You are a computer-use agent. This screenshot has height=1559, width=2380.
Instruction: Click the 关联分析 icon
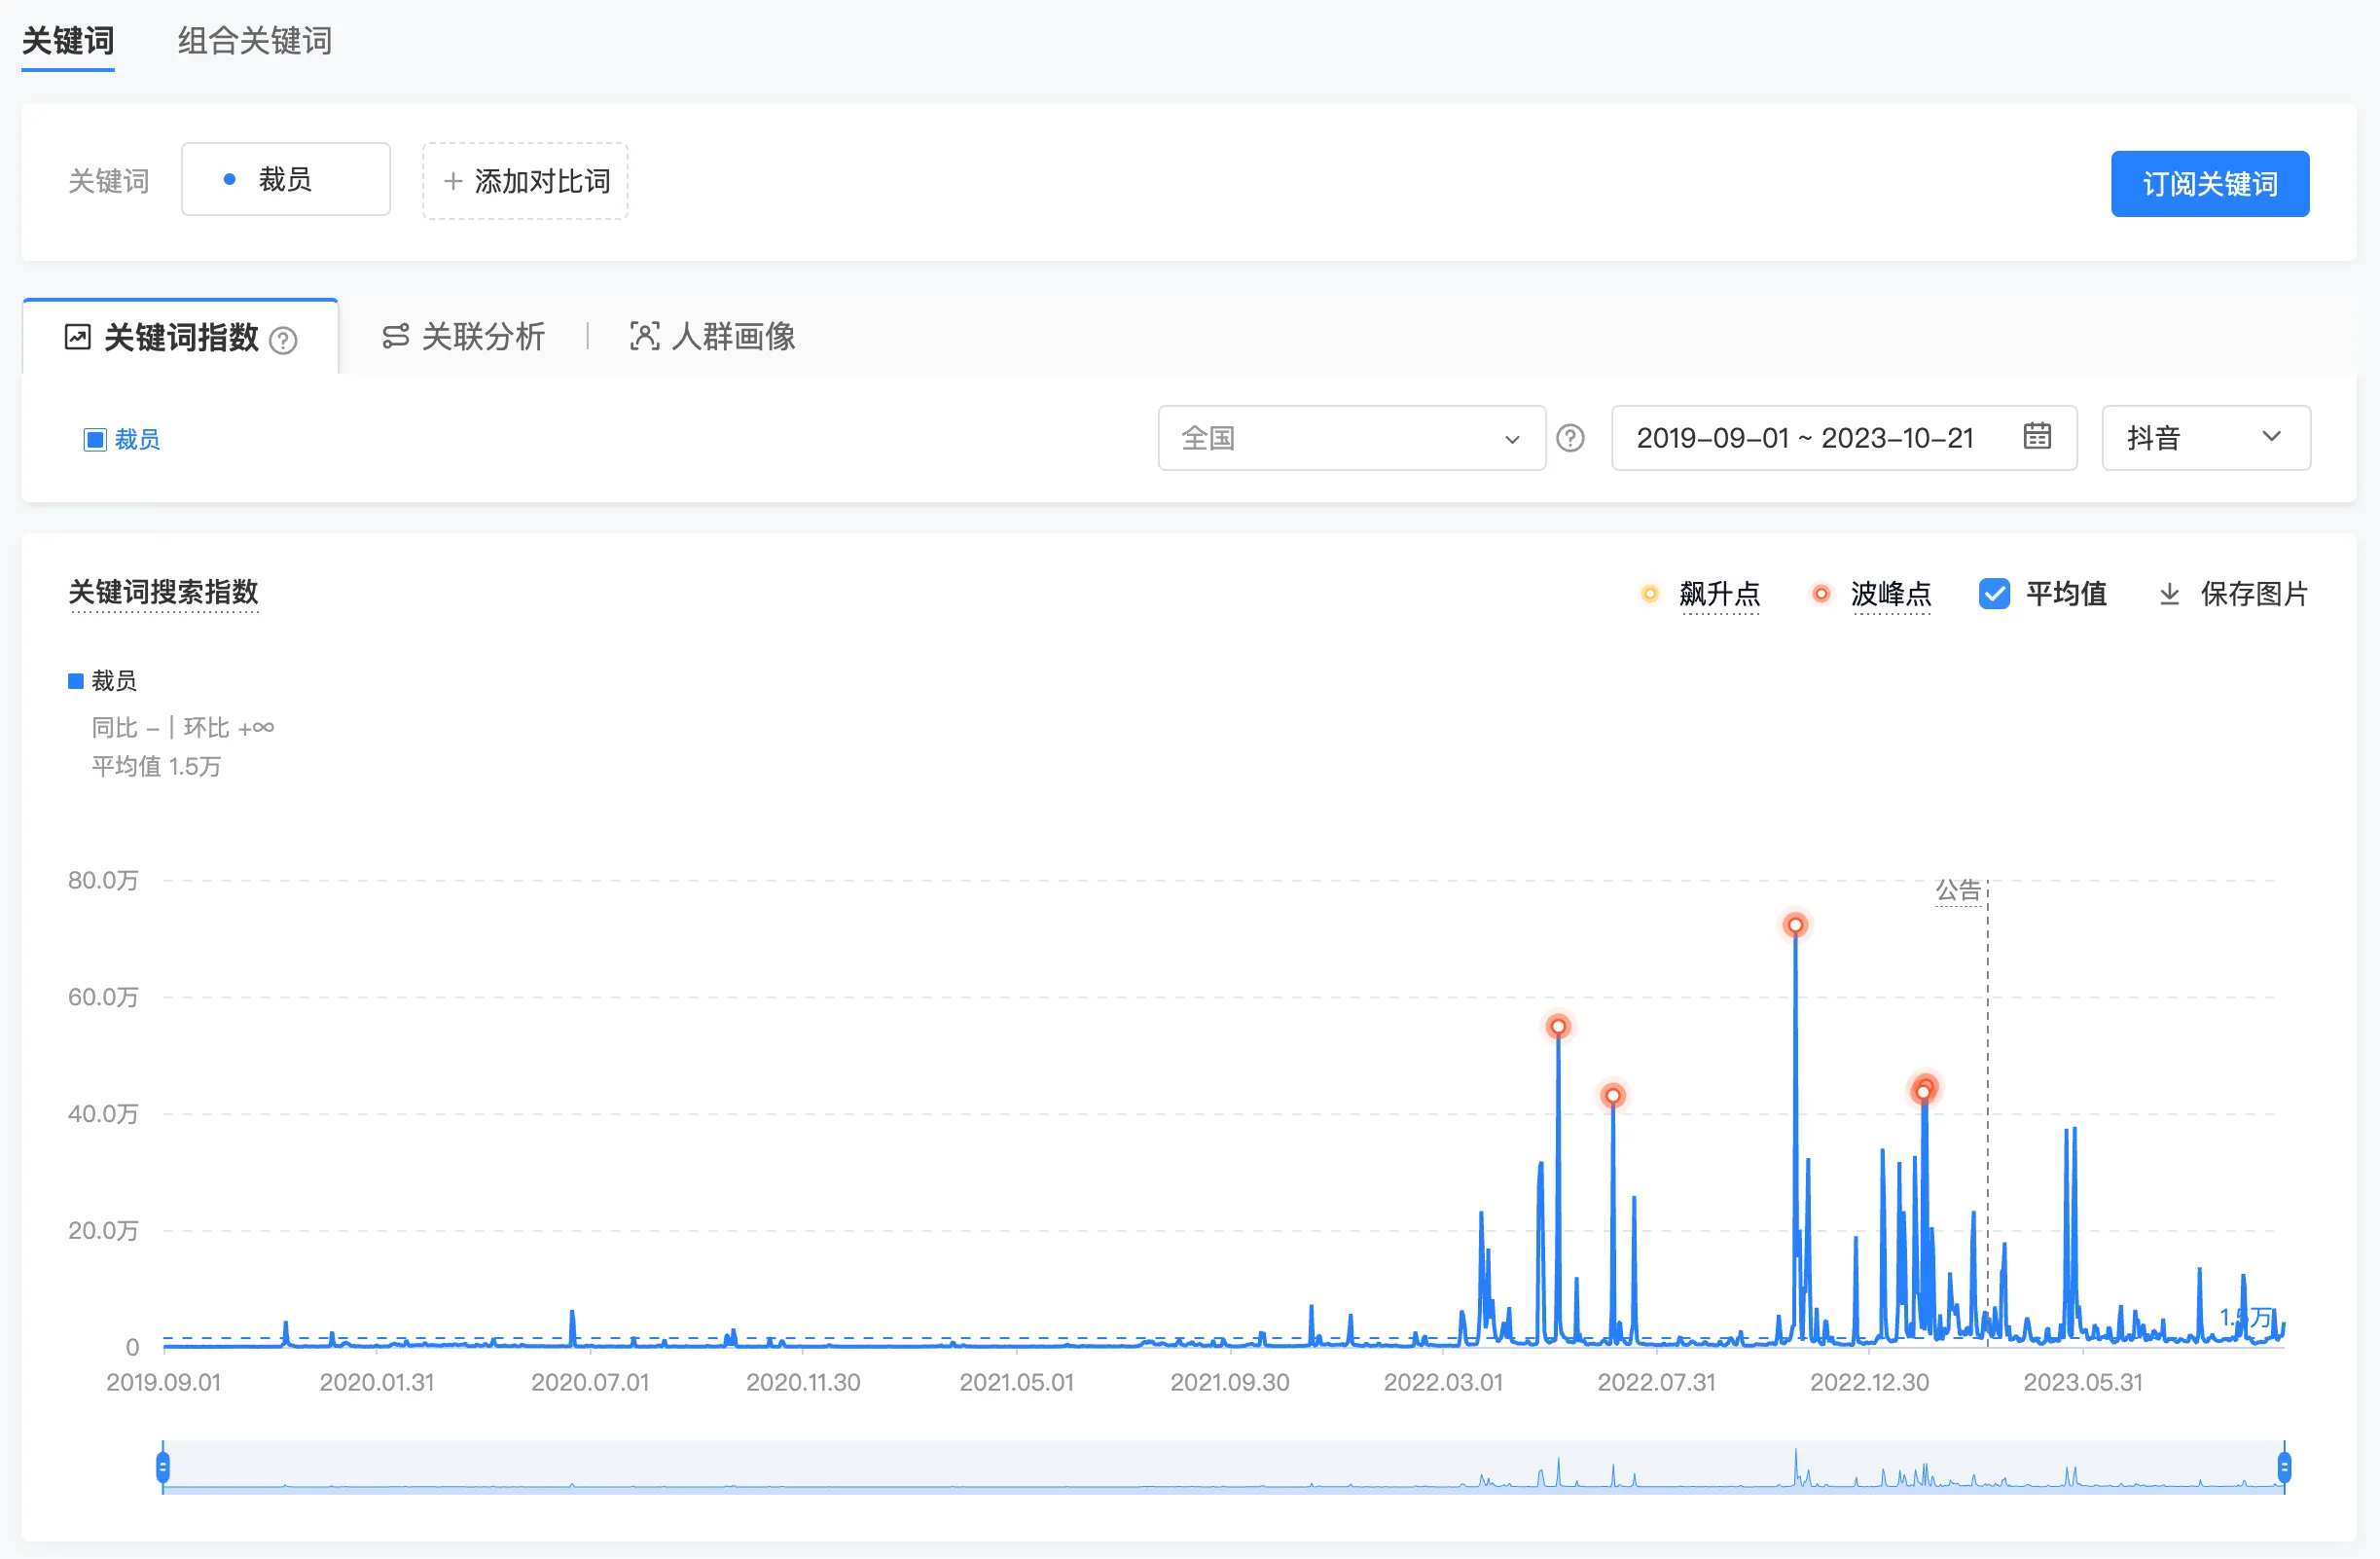396,337
